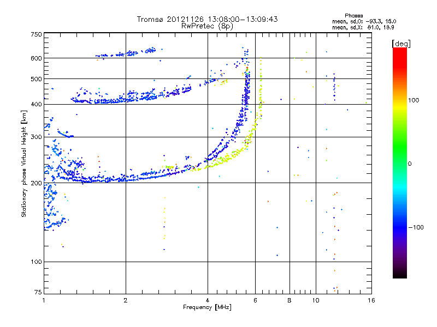Screen dimensions: 437x327
Task: Click the y-axis '75' tick label
Action: pyautogui.click(x=38, y=292)
